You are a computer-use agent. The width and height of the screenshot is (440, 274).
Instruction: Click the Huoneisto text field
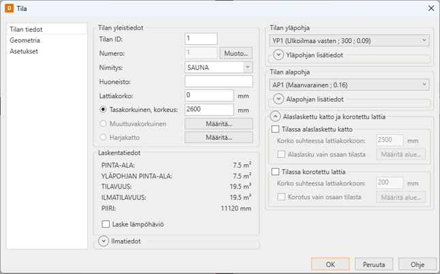219,82
